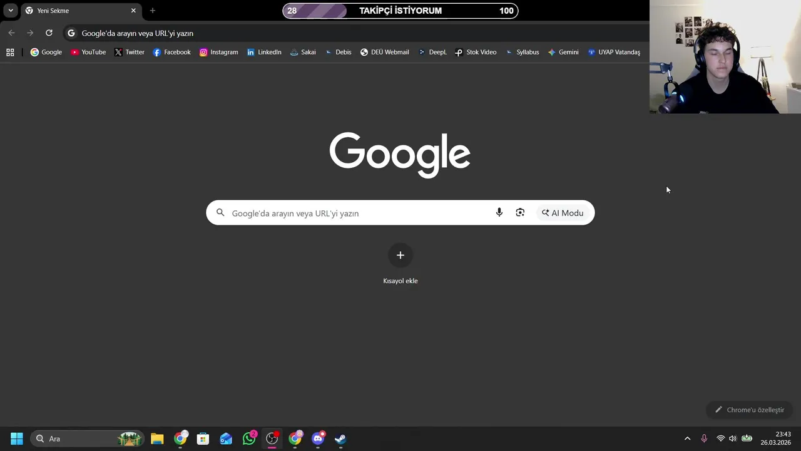
Task: Open the volume speaker tray icon
Action: 733,438
